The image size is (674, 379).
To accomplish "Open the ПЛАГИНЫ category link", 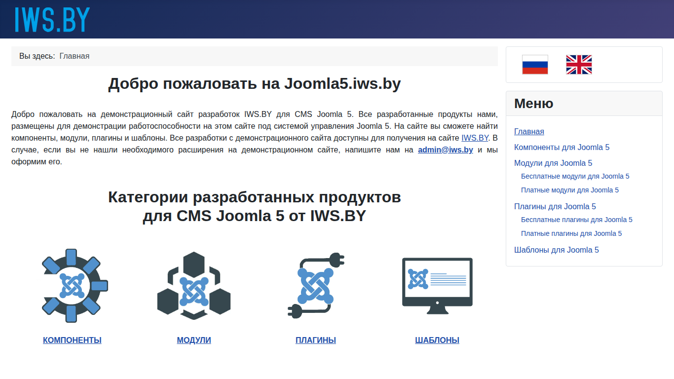I will (x=316, y=340).
